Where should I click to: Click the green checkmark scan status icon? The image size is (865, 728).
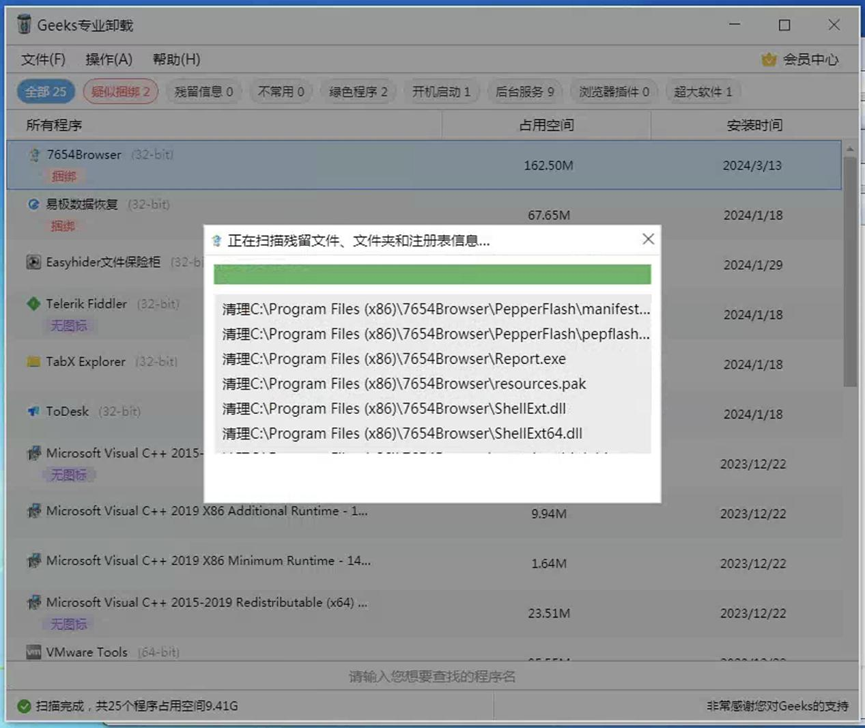pyautogui.click(x=23, y=706)
